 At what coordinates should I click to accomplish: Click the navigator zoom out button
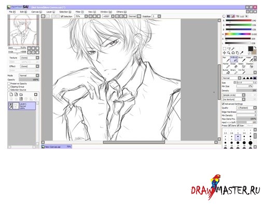pyautogui.click(x=29, y=48)
